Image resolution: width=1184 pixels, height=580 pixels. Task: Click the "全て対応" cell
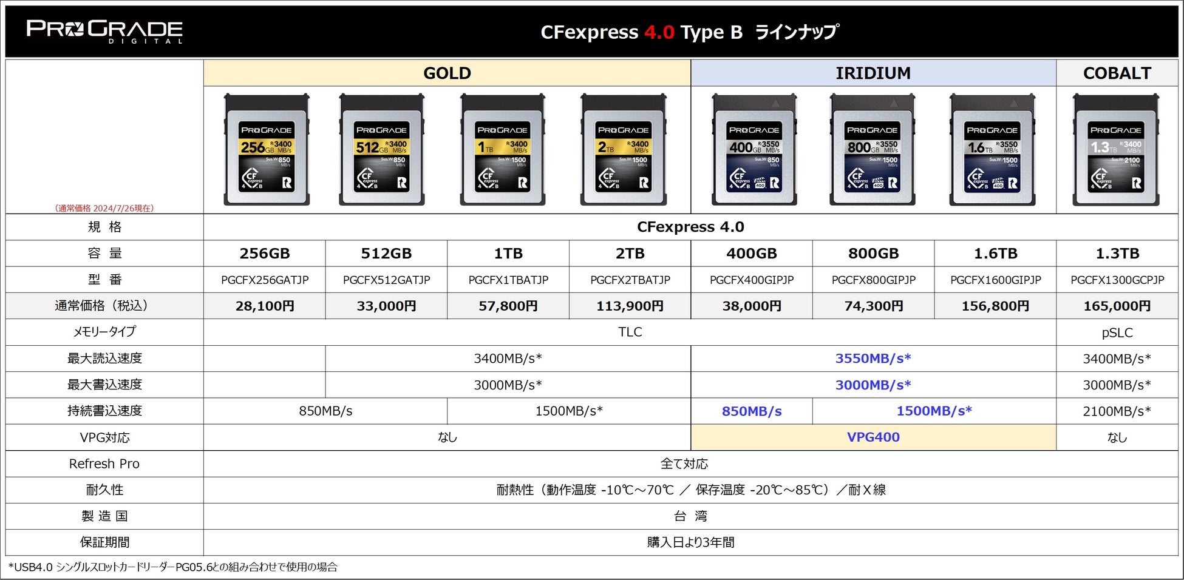(690, 464)
